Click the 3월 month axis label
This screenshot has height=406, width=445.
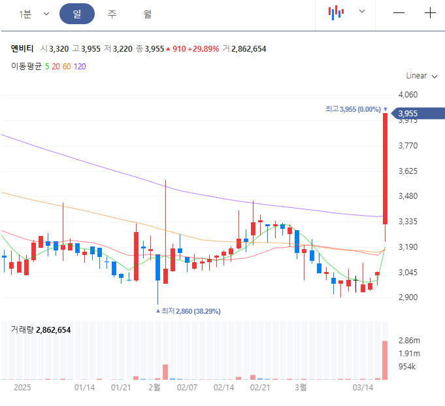coord(301,387)
